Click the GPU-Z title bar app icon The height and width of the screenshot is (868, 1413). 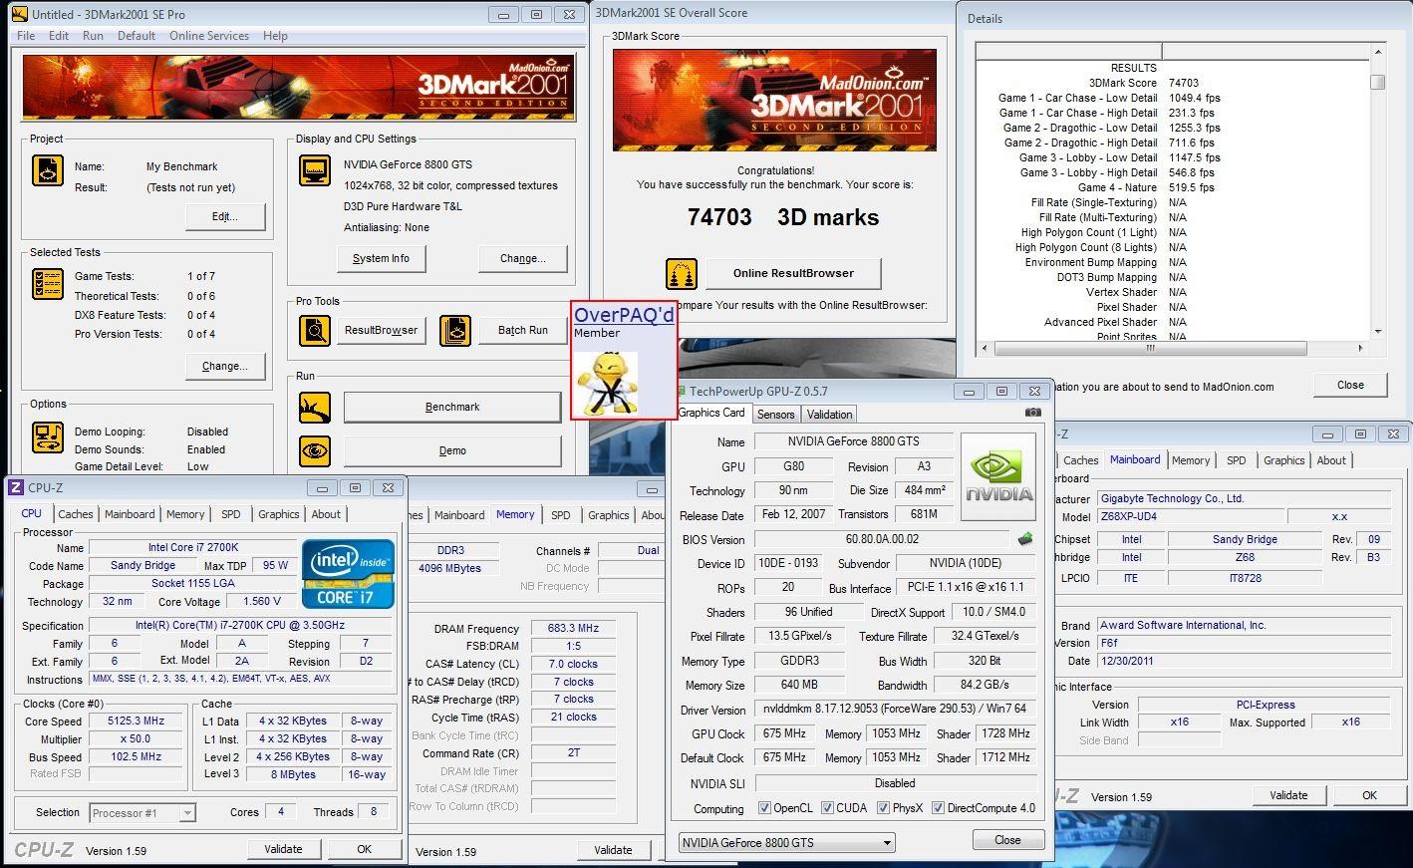(x=682, y=392)
